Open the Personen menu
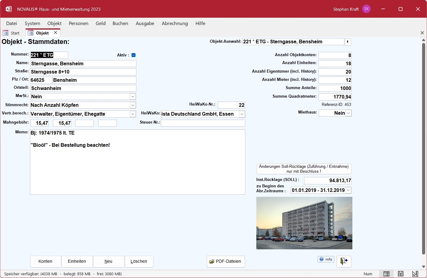The width and height of the screenshot is (427, 278). pyautogui.click(x=79, y=23)
